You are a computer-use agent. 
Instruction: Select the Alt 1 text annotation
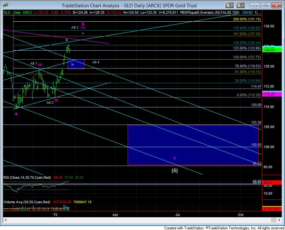coord(34,63)
